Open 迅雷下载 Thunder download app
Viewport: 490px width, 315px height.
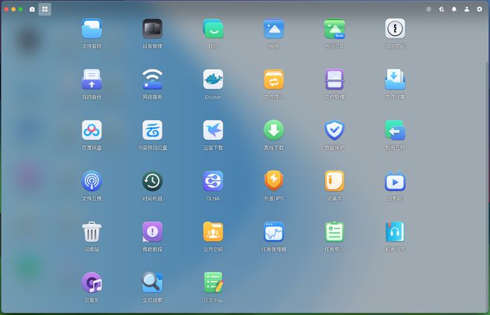click(x=213, y=130)
